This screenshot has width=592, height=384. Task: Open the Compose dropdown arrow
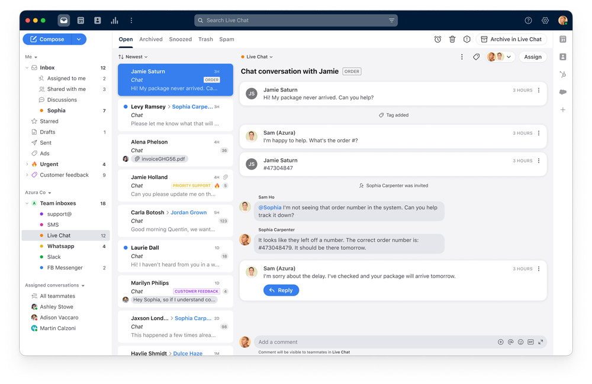[79, 39]
